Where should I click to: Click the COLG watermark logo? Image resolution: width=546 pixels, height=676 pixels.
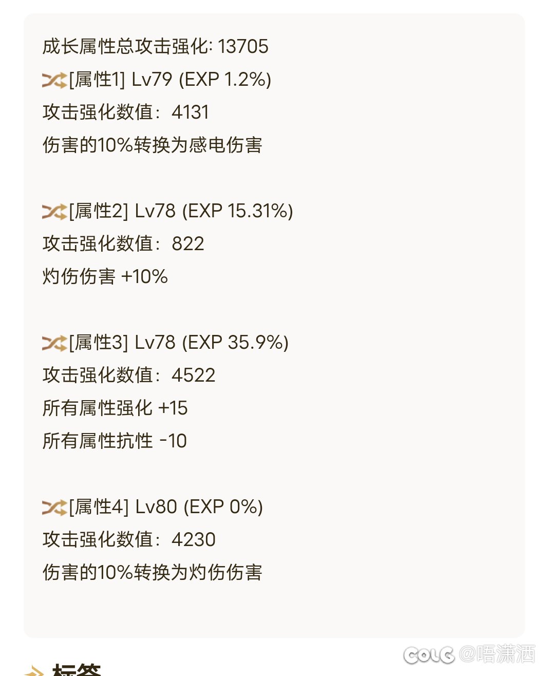[x=429, y=655]
